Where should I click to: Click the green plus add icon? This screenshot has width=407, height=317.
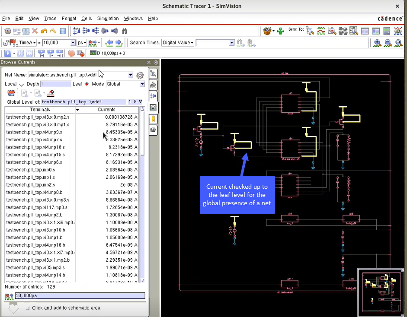click(x=280, y=31)
